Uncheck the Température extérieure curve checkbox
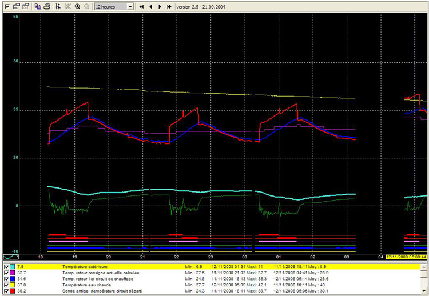429x296 pixels. click(x=6, y=267)
